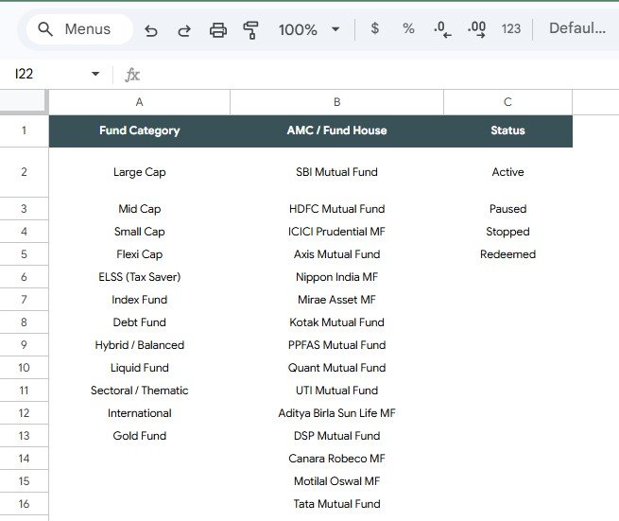Select the SBI Mutual Fund cell
Viewport: 619px width, 521px height.
tap(336, 172)
